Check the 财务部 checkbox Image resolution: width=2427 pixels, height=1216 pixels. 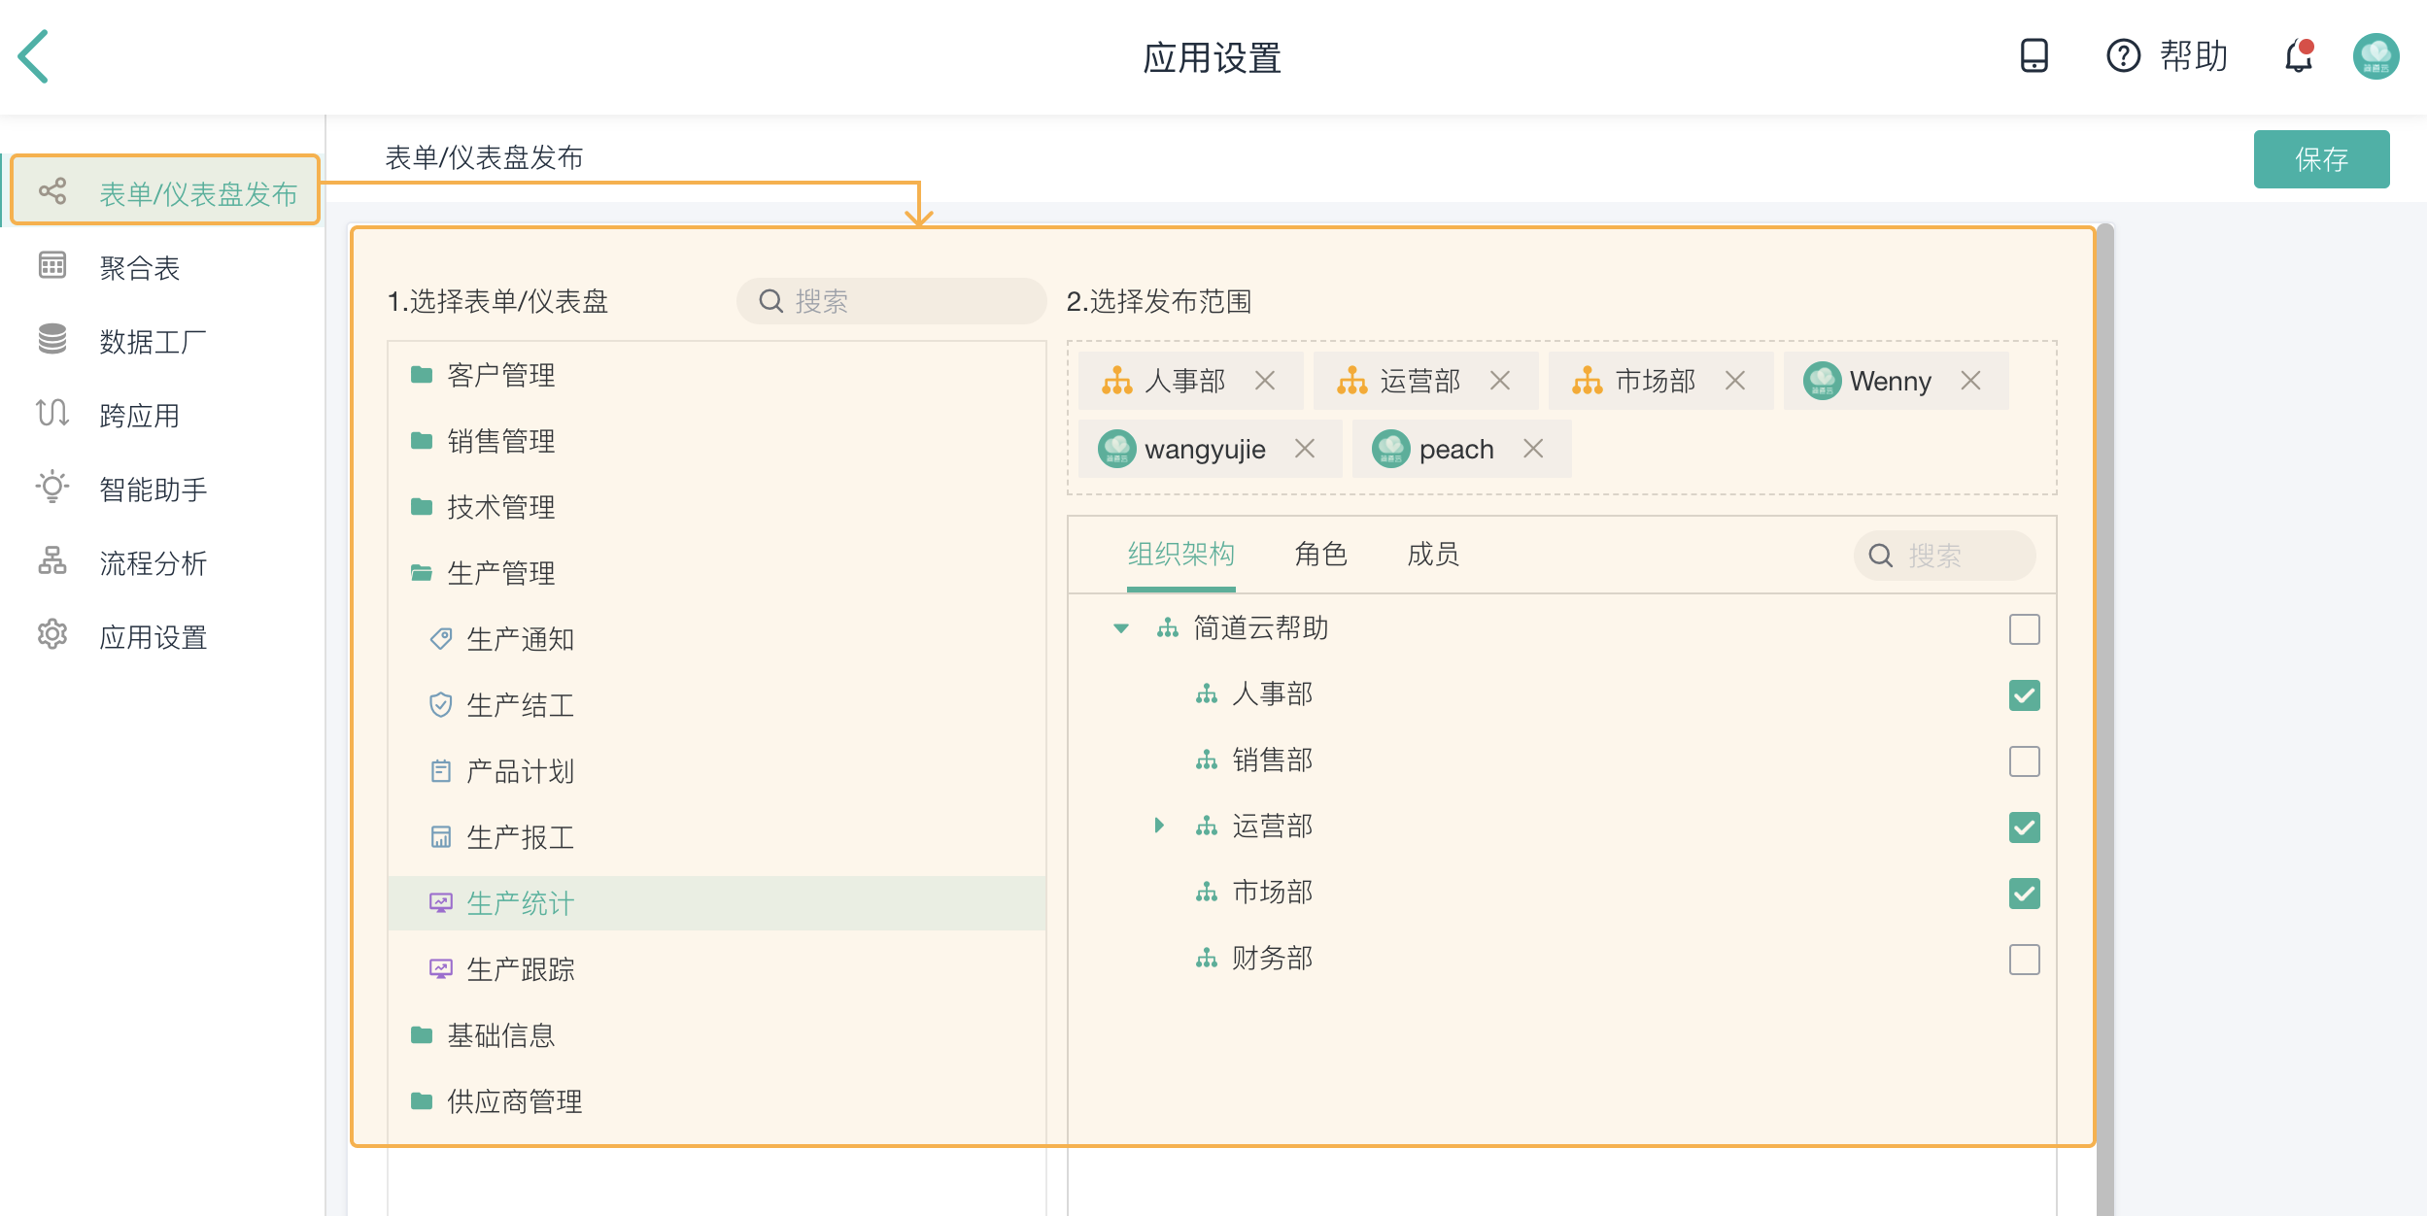click(x=2024, y=960)
